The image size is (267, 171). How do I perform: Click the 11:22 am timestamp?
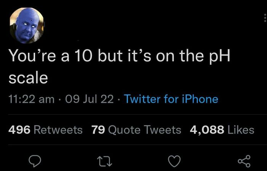[31, 99]
